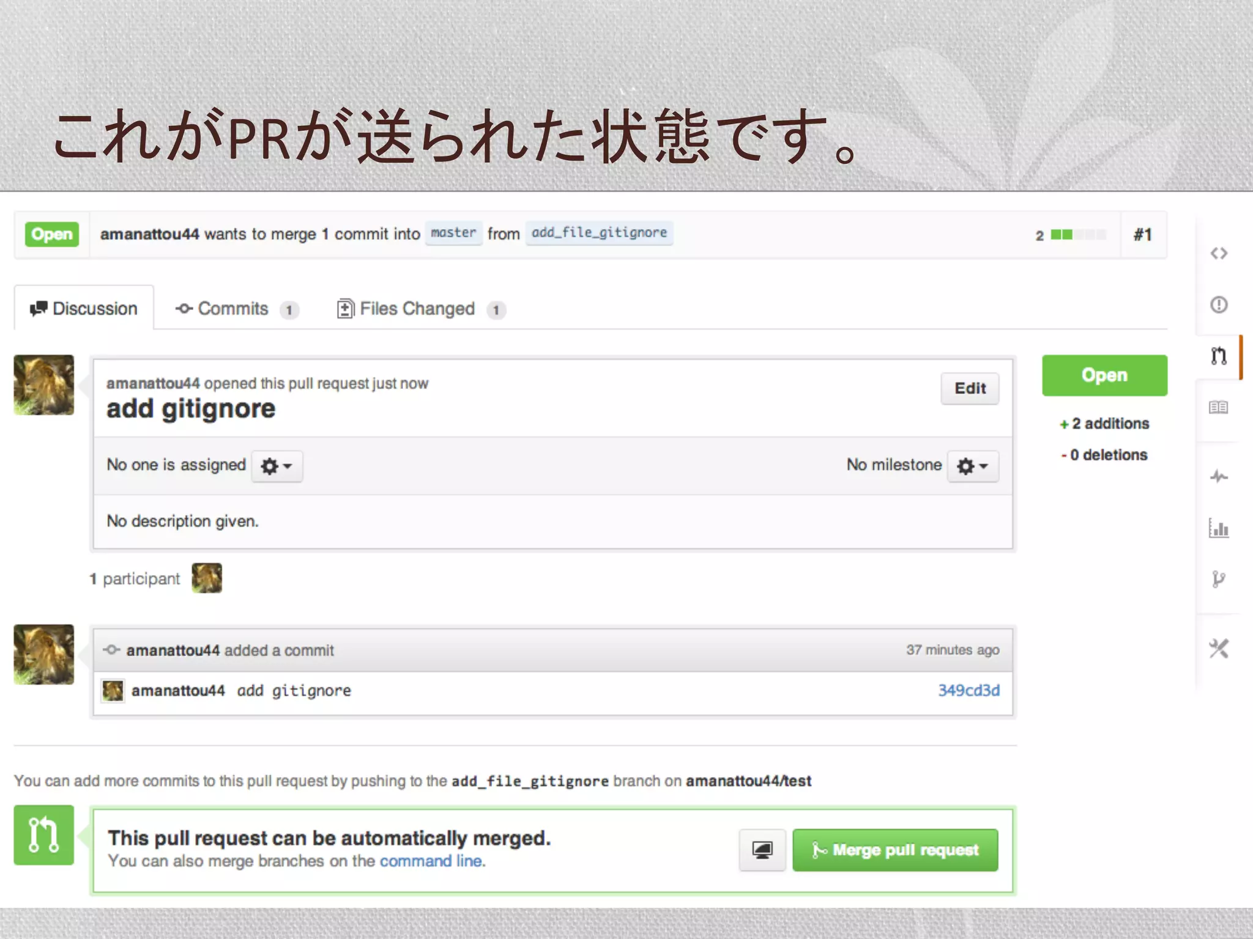
Task: Open the assignee gear dropdown
Action: coord(277,466)
